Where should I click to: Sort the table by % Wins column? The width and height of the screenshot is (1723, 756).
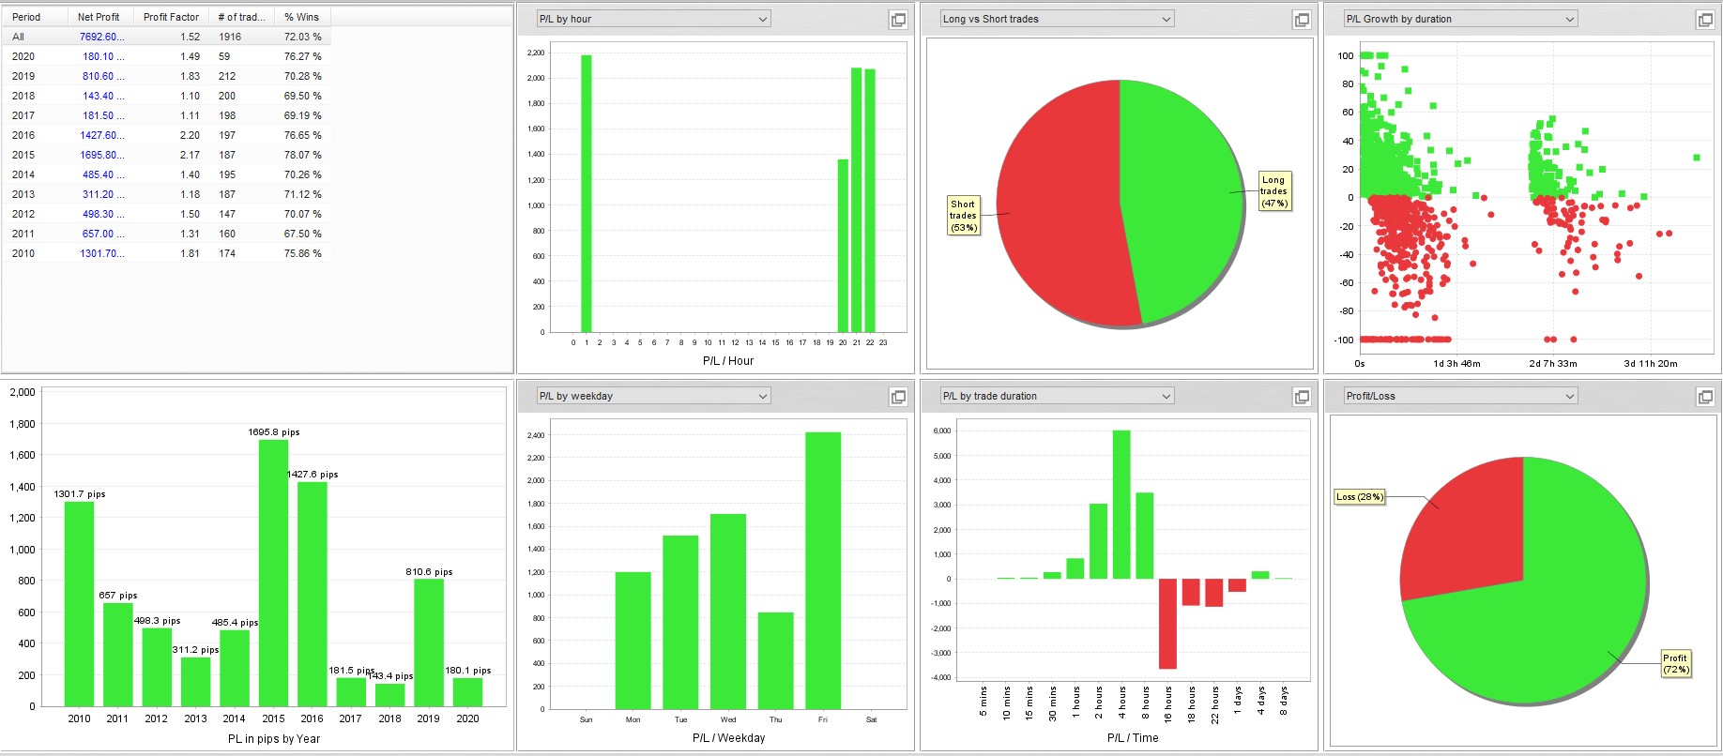pos(301,17)
